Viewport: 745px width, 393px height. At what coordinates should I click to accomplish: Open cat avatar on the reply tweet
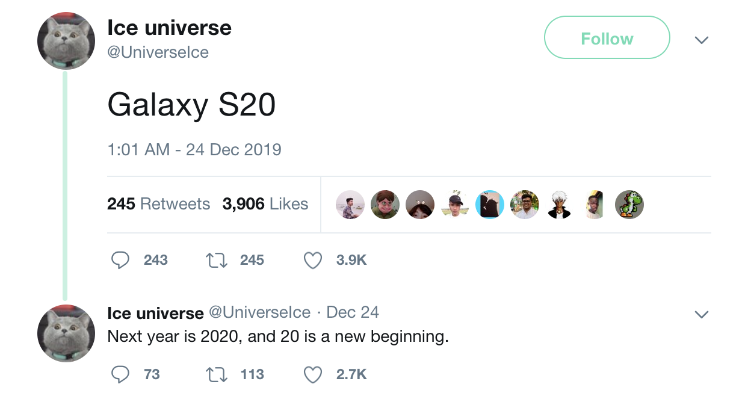tap(66, 333)
